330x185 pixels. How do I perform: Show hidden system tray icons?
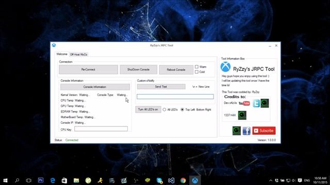[271, 180]
